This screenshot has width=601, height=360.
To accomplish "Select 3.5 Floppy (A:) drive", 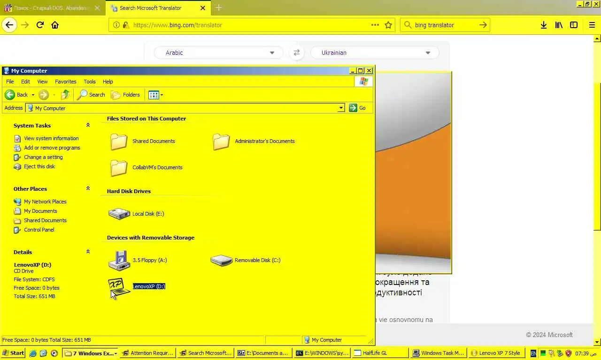I will point(138,260).
